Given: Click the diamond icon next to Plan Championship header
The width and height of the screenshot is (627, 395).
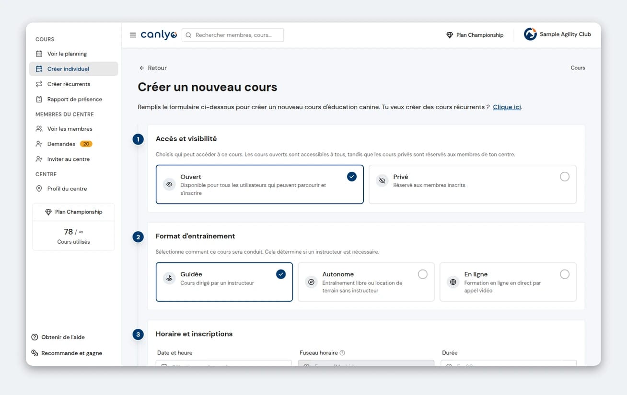Looking at the screenshot, I should (450, 35).
